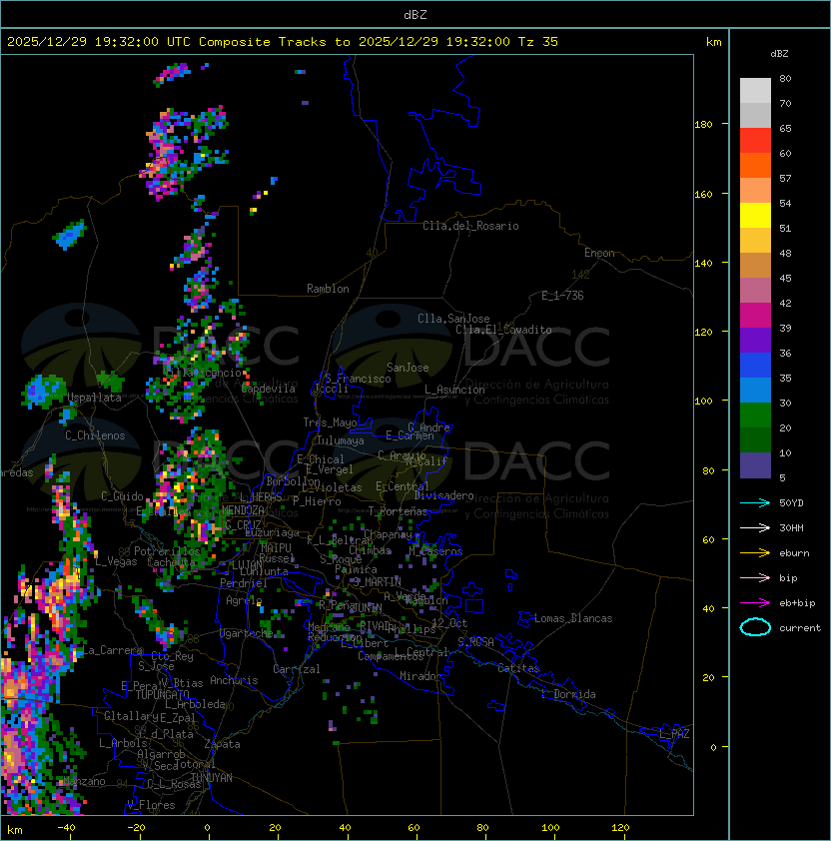Click the TUPUNGATO map label
Image resolution: width=831 pixels, height=841 pixels.
tap(162, 694)
